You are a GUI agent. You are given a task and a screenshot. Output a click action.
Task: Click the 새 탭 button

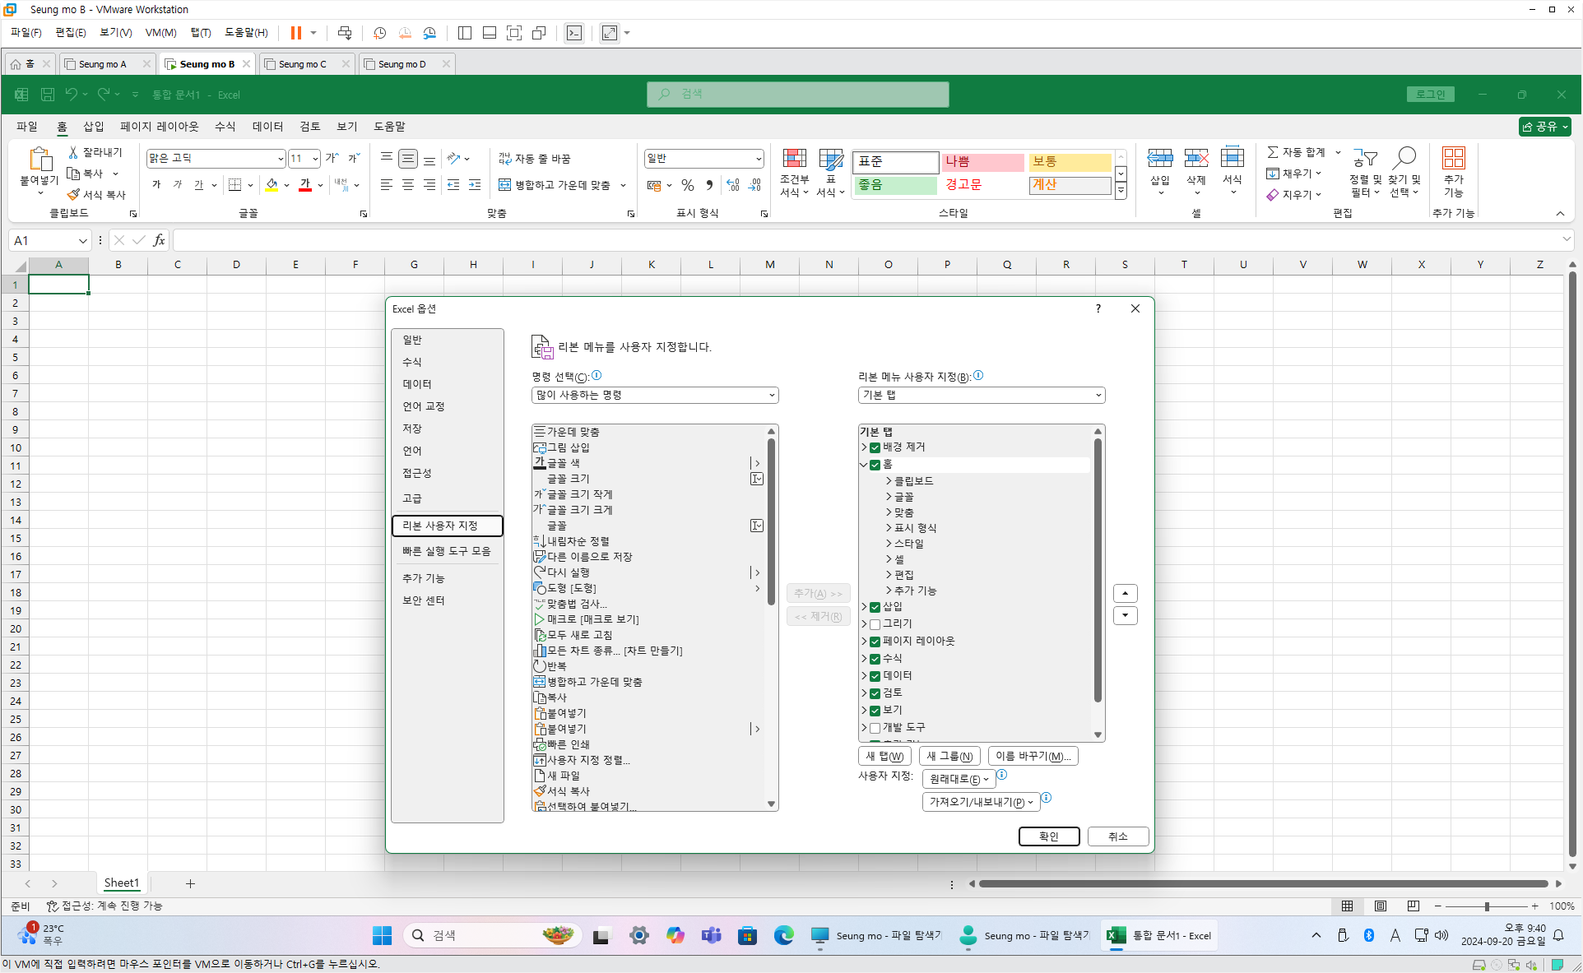[x=884, y=756]
